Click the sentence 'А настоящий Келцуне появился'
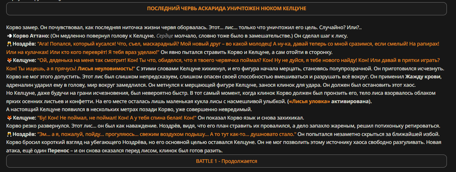This screenshot has height=172, width=456. coord(46,109)
